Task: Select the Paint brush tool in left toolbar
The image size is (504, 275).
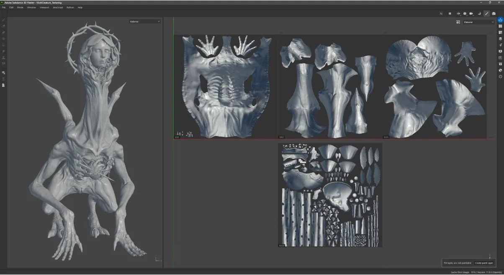Action: 4,20
